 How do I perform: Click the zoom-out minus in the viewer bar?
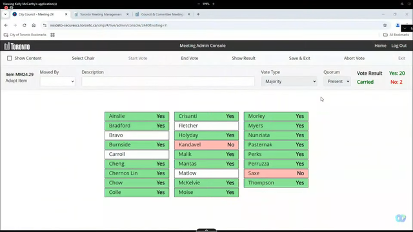pyautogui.click(x=199, y=4)
